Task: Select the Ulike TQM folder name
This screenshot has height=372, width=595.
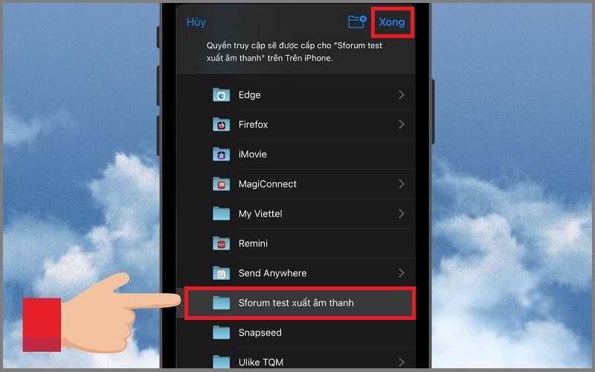Action: click(x=261, y=362)
